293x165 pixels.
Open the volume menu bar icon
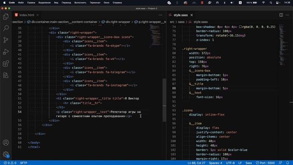232,3
